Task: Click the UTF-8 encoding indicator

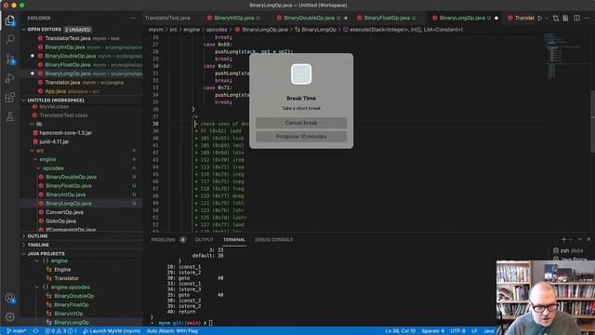Action: (457, 331)
